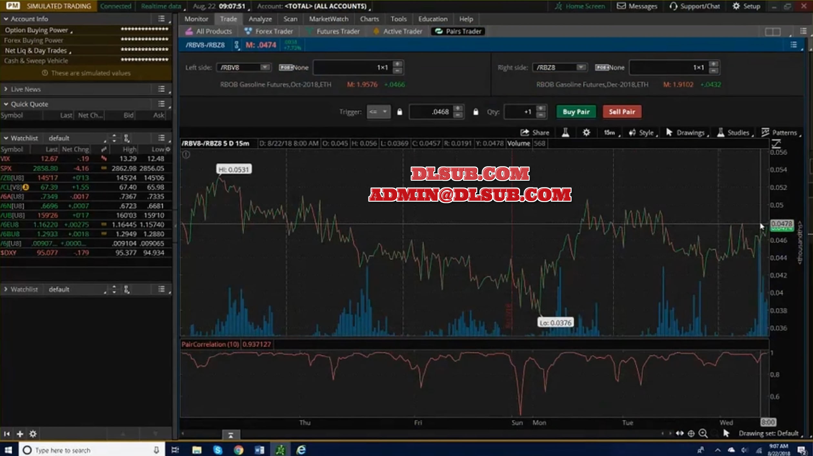Open the Futures Trader subtab
This screenshot has width=813, height=456.
tap(337, 31)
